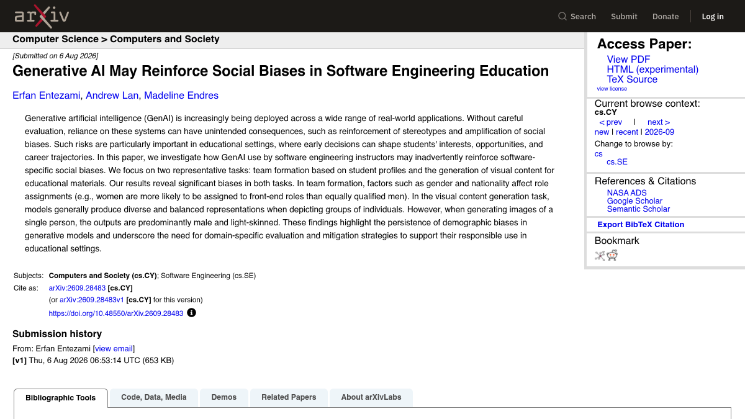The width and height of the screenshot is (745, 419).
Task: Open the DOI info icon
Action: (x=191, y=313)
